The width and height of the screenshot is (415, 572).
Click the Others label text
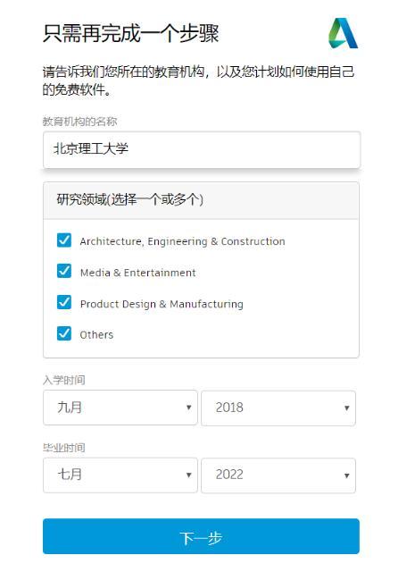(x=96, y=334)
